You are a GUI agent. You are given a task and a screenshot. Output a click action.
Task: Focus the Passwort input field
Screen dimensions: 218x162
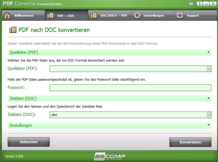(130, 88)
